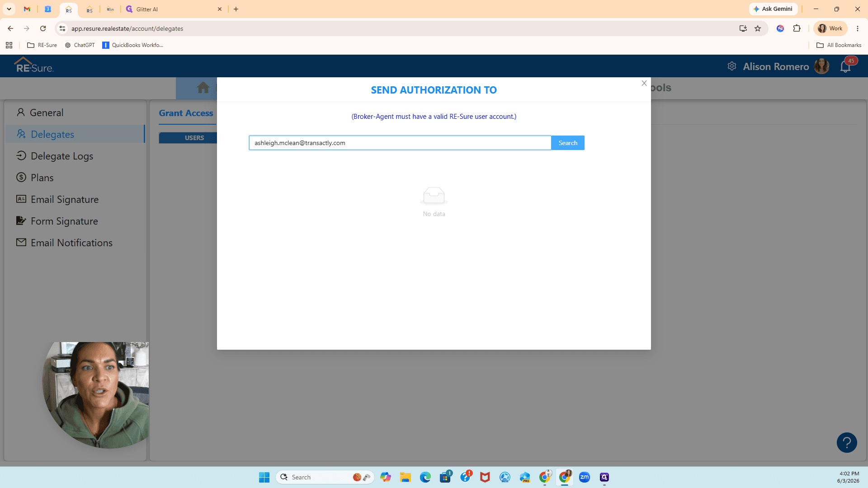
Task: Open the browser Extensions puzzle icon
Action: pos(797,28)
